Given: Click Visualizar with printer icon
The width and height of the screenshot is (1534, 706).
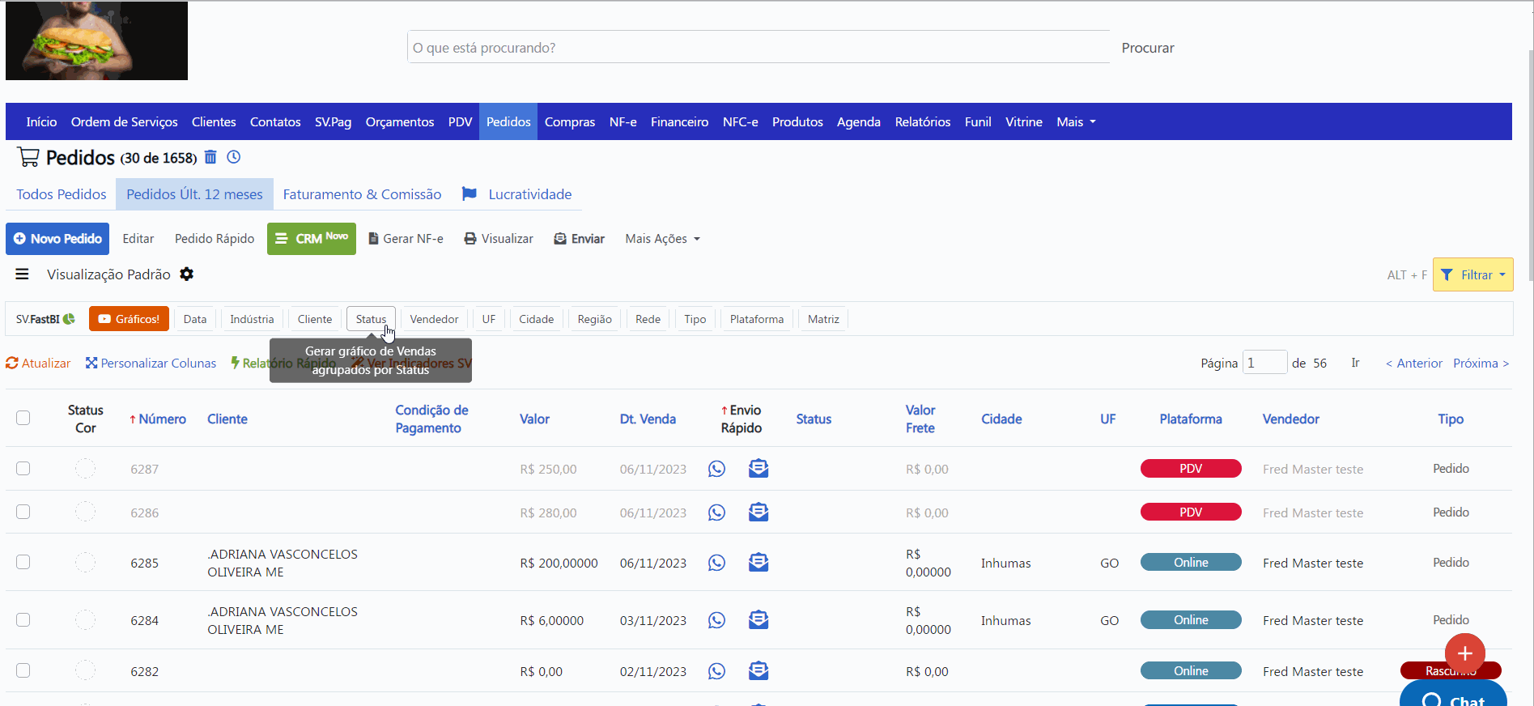Looking at the screenshot, I should click(x=499, y=239).
